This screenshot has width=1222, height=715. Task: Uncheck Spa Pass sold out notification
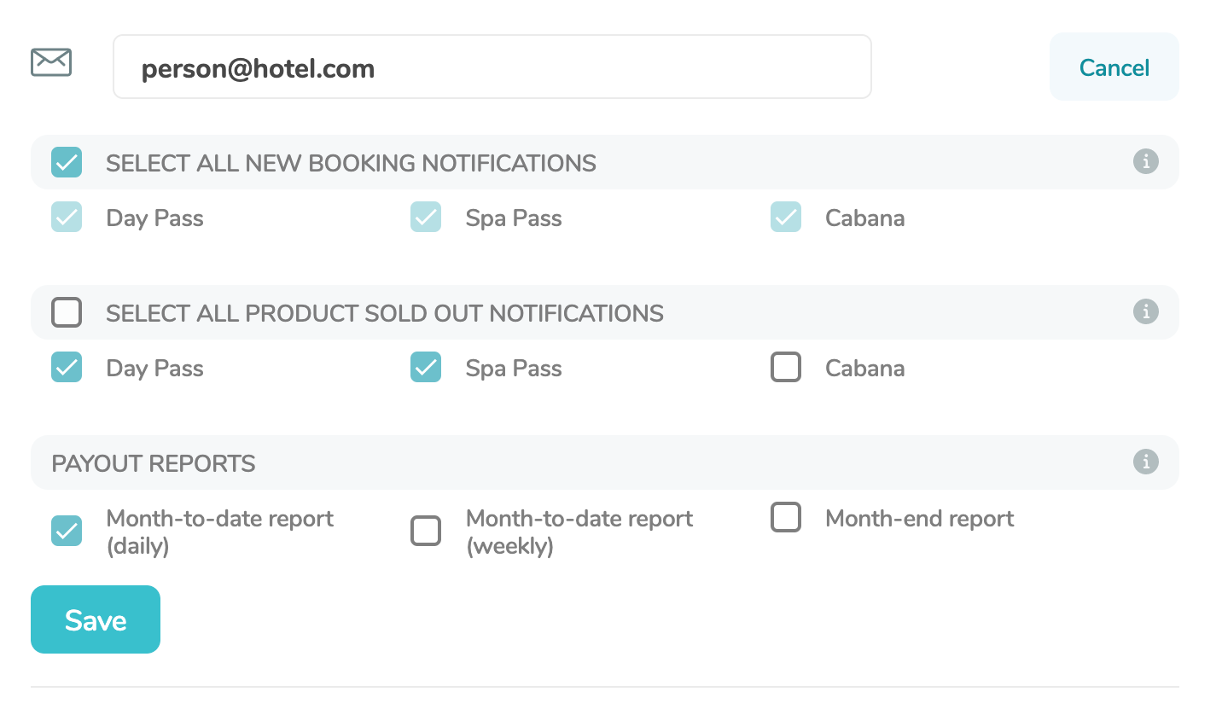[x=426, y=368]
